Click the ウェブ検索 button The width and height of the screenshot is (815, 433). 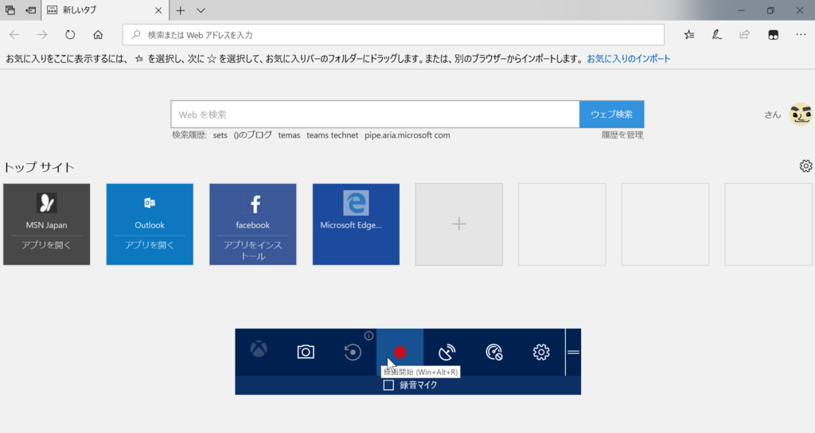(x=612, y=115)
